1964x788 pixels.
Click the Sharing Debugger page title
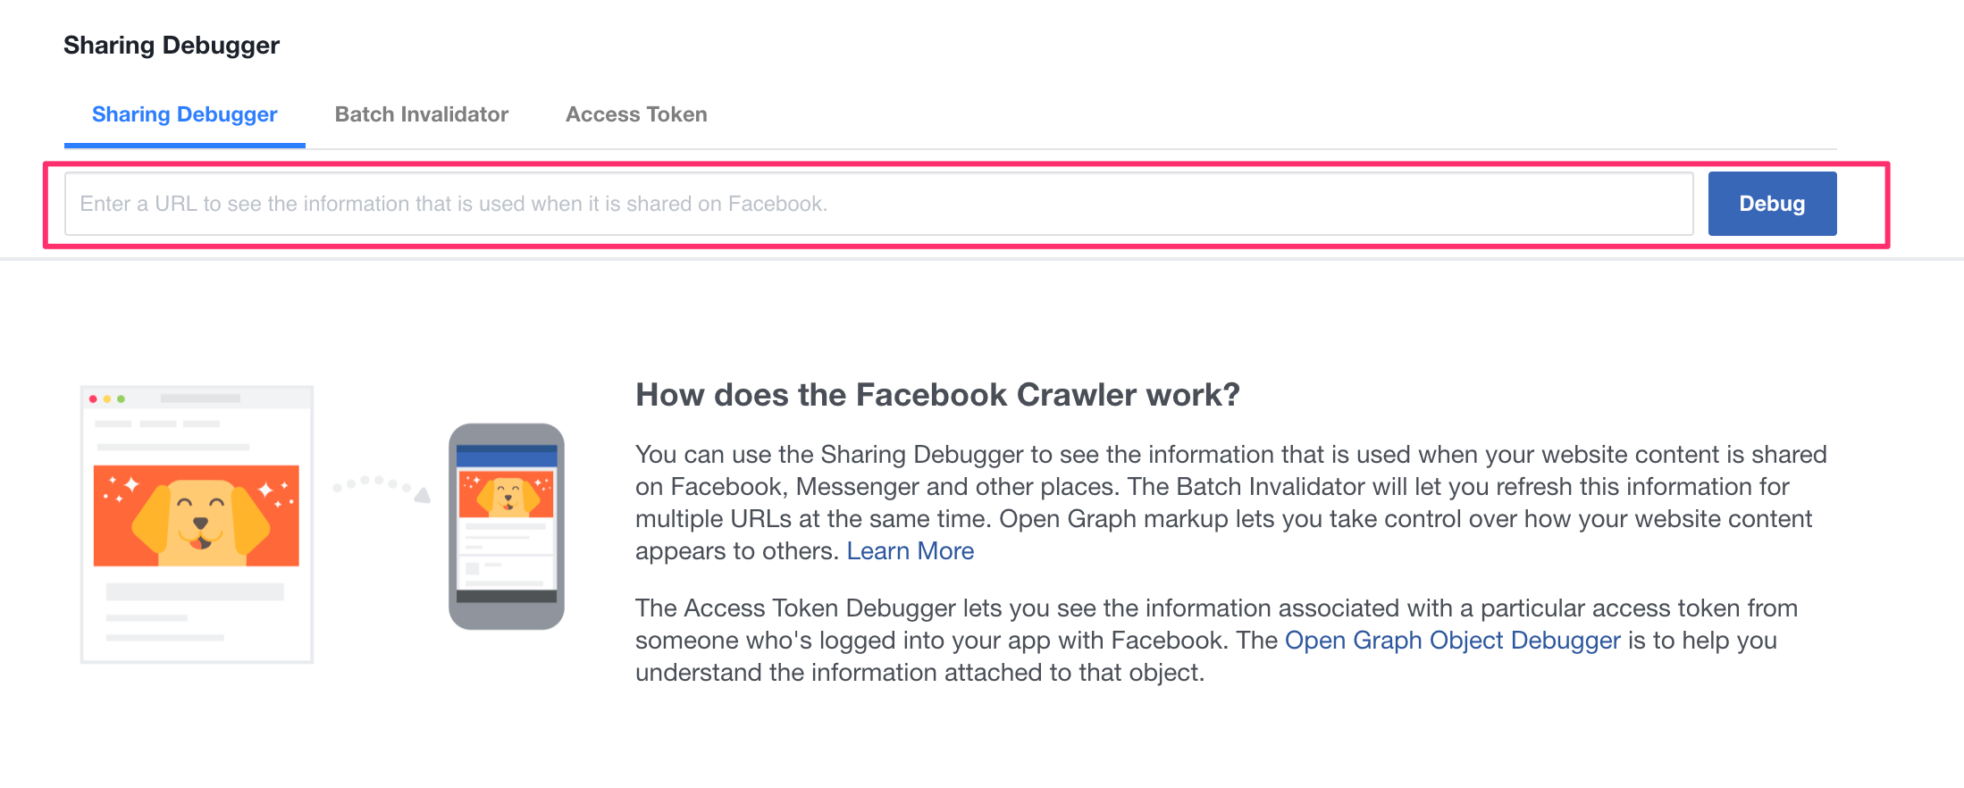[x=172, y=45]
